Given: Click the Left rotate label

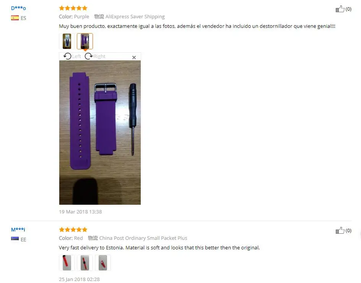Looking at the screenshot, I should (76, 56).
